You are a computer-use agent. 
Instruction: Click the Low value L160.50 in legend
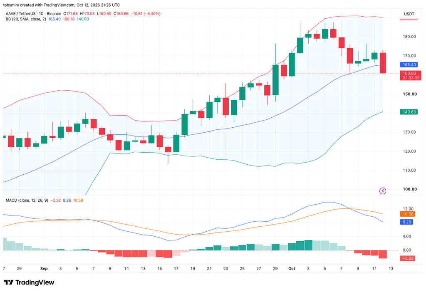coord(104,14)
